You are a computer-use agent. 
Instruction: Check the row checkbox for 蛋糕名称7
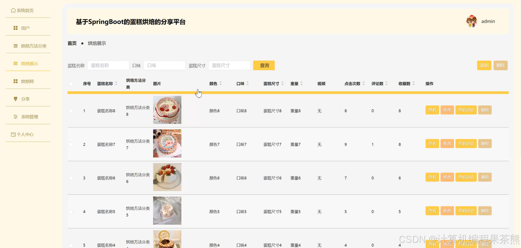[71, 144]
